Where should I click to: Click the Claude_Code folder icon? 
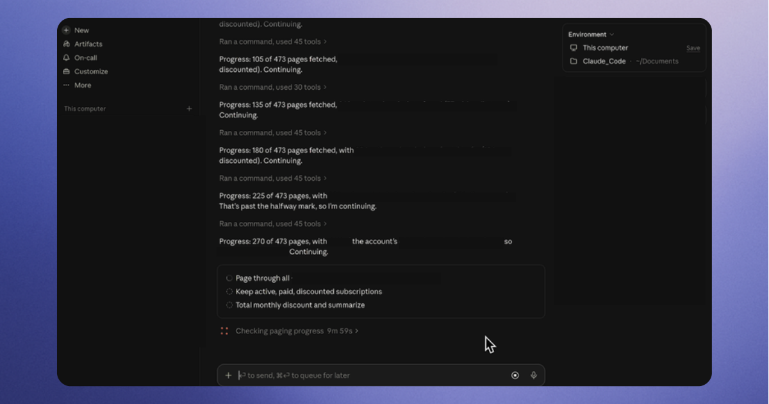[x=574, y=62]
